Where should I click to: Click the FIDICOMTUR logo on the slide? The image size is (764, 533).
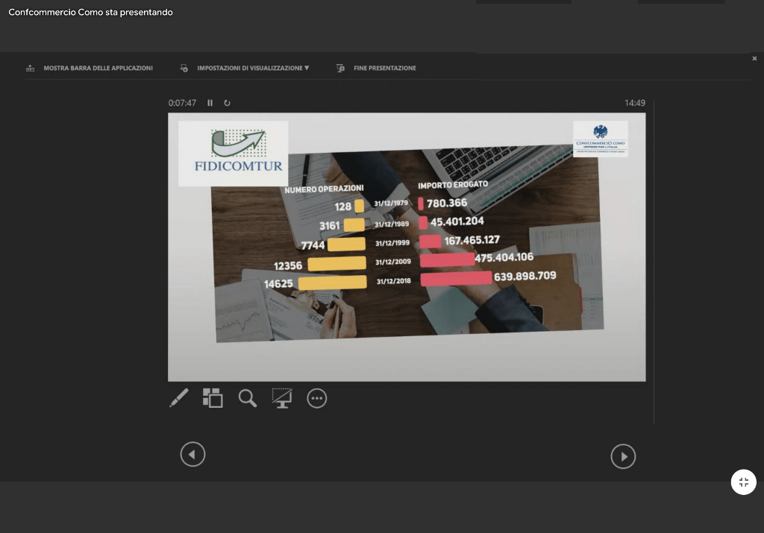coord(233,153)
